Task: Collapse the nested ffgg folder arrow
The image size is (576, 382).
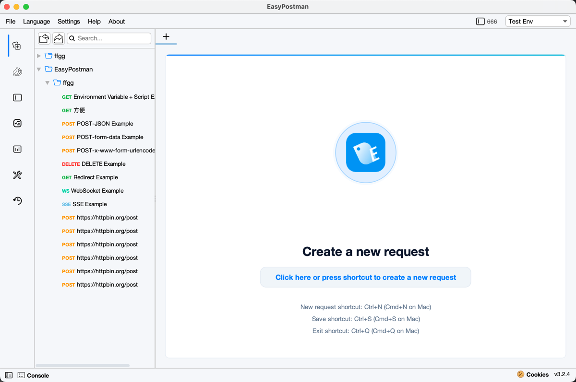Action: (x=48, y=83)
